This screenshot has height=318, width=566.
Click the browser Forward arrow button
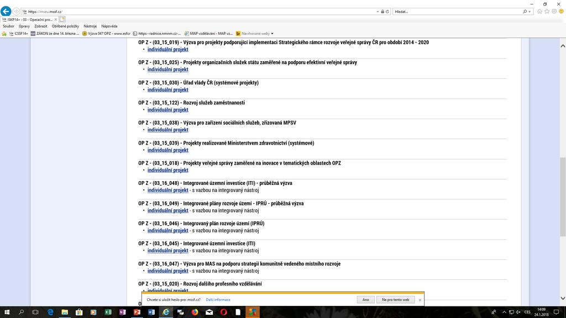tap(16, 12)
